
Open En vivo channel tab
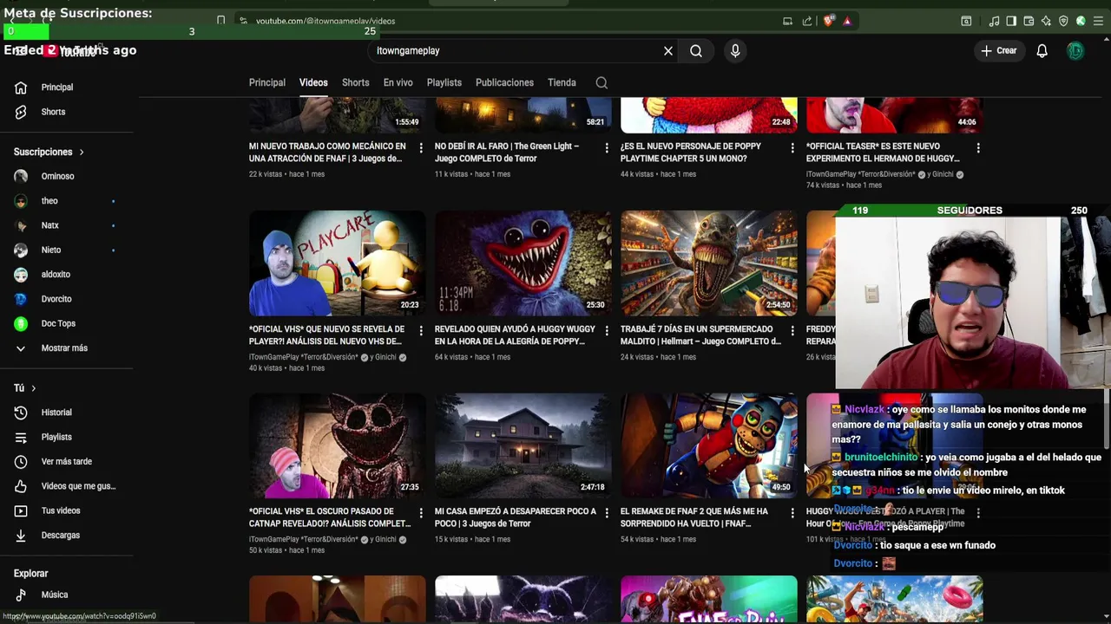pos(398,83)
